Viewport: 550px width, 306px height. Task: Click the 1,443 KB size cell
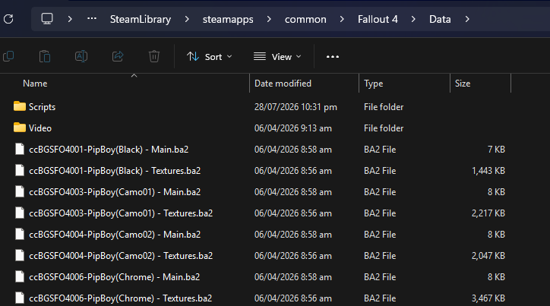coord(488,171)
